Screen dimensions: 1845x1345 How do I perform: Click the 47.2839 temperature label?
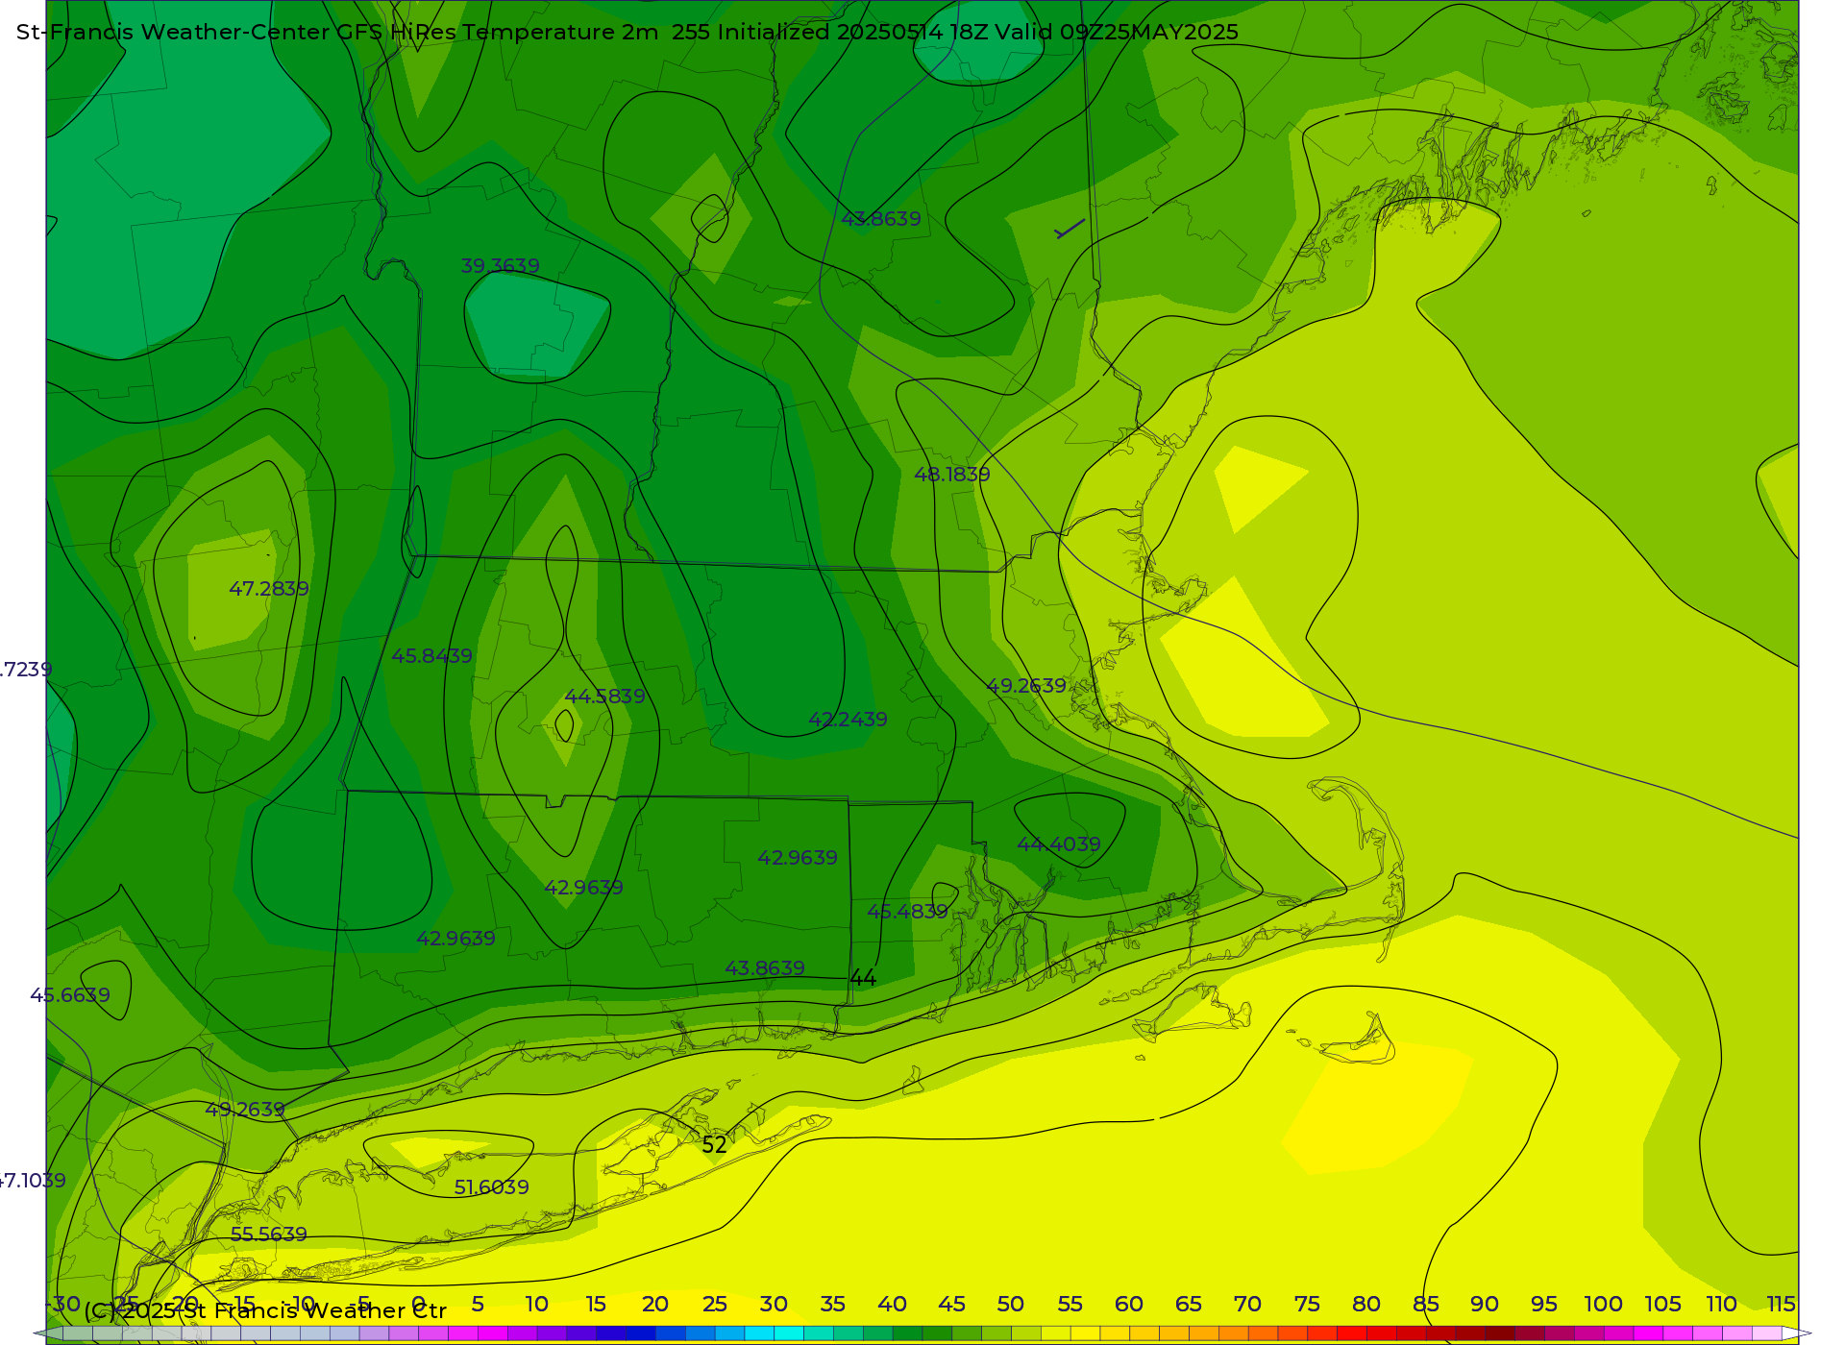click(x=269, y=589)
